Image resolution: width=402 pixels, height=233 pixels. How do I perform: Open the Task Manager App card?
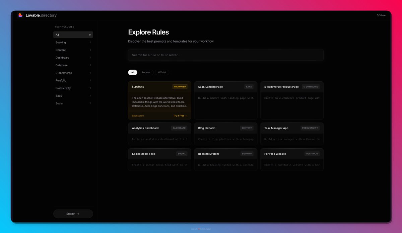pyautogui.click(x=292, y=134)
